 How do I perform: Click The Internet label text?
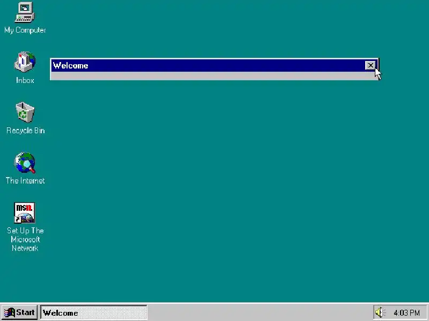(25, 180)
